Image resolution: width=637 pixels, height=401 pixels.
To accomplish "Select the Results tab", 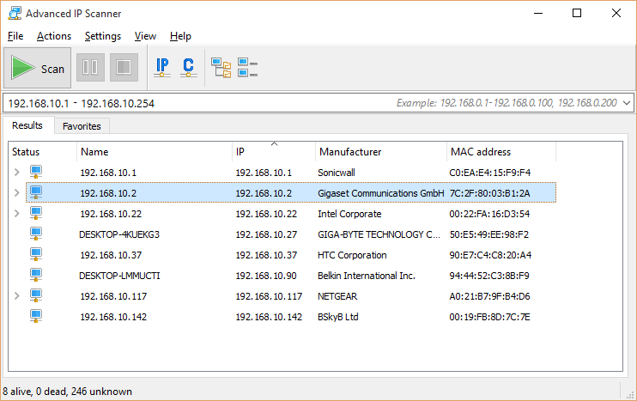I will click(27, 125).
